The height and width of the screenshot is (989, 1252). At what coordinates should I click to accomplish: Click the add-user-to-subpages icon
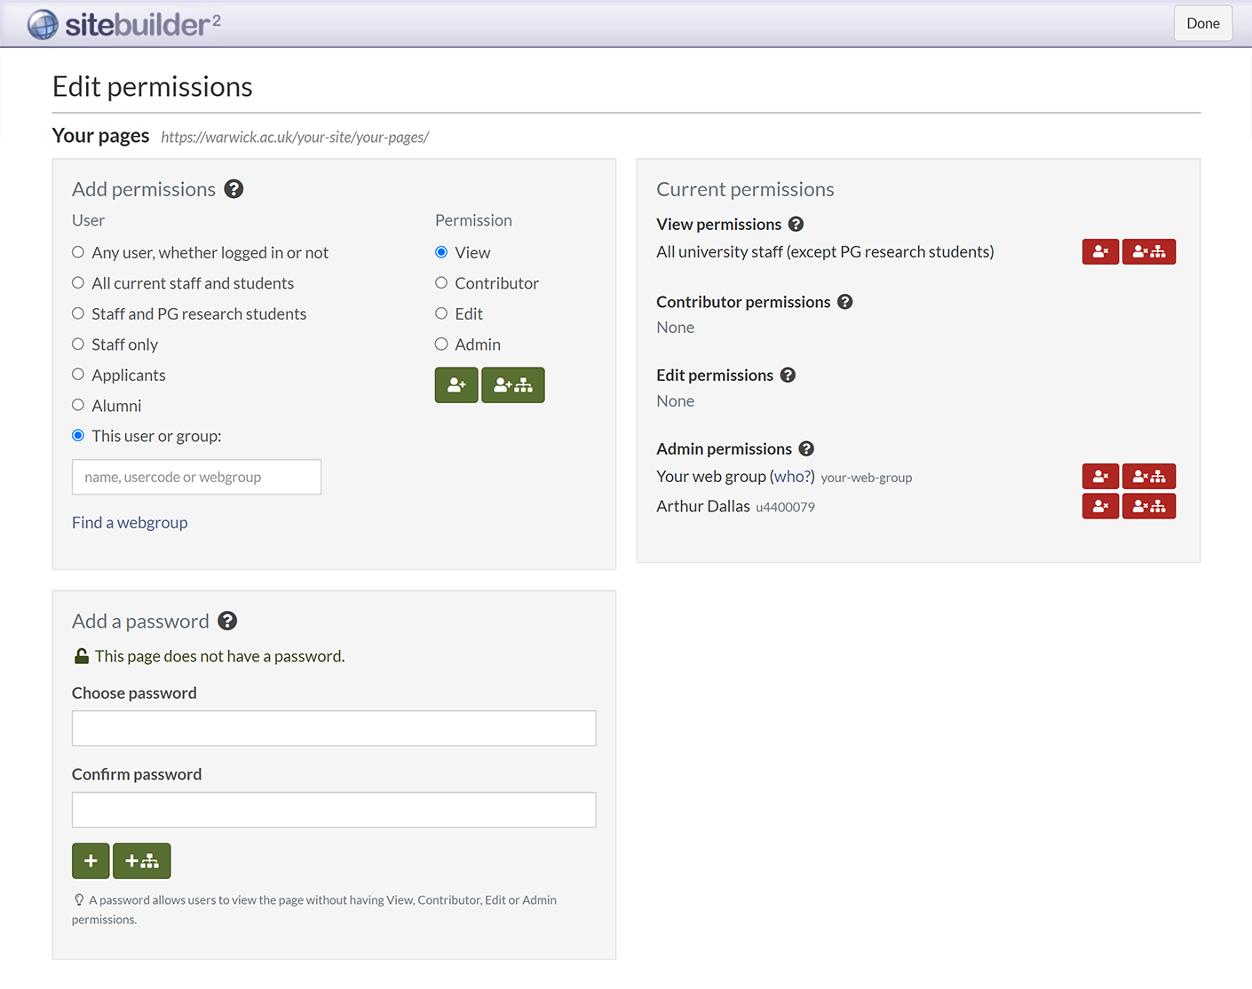click(x=512, y=384)
